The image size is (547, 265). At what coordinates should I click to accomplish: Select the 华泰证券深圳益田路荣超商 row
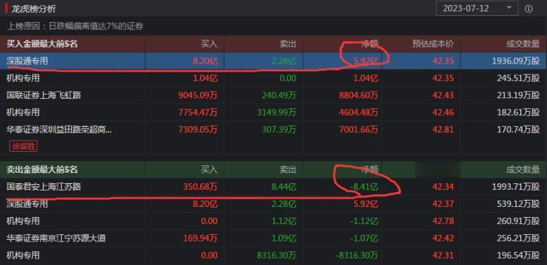coord(274,130)
